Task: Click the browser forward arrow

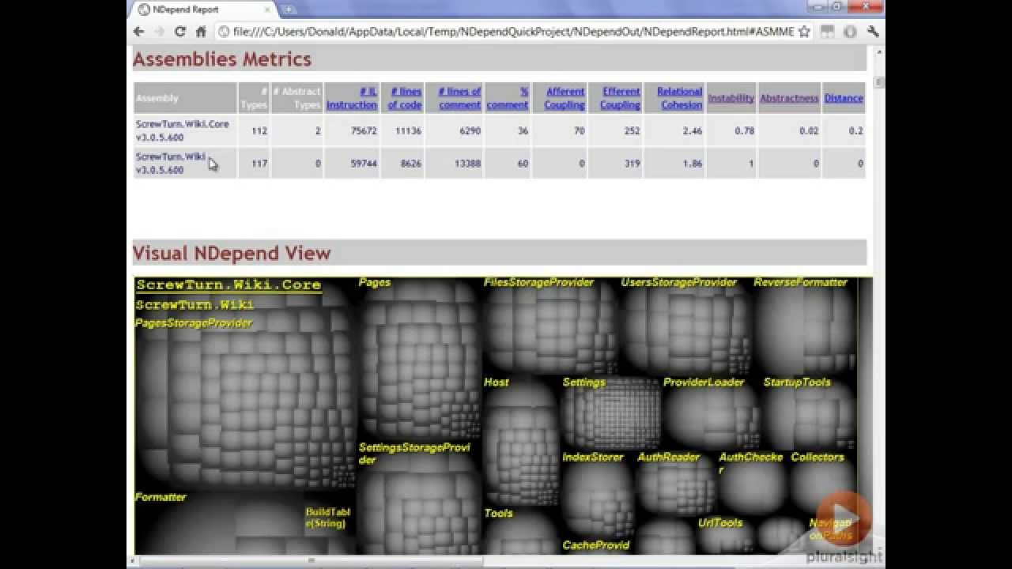Action: coord(159,32)
